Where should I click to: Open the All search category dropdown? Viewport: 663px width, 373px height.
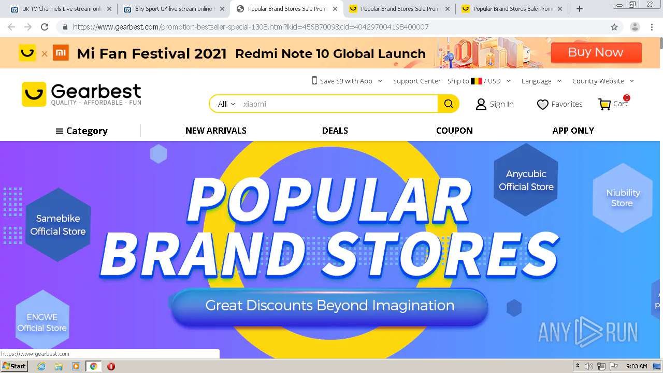(x=226, y=104)
